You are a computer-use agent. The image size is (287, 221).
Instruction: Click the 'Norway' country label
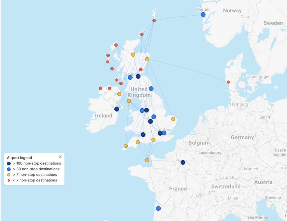(x=232, y=11)
